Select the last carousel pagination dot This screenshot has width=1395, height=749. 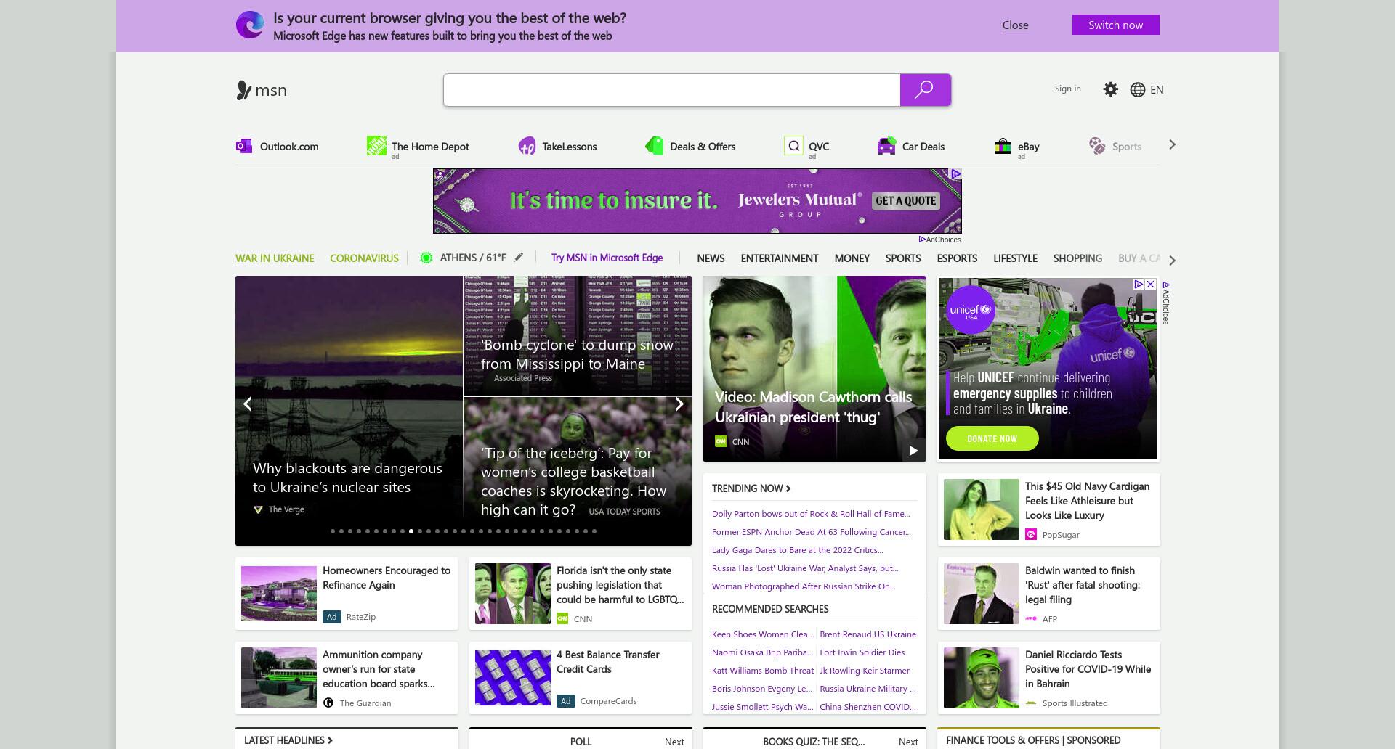(x=594, y=531)
